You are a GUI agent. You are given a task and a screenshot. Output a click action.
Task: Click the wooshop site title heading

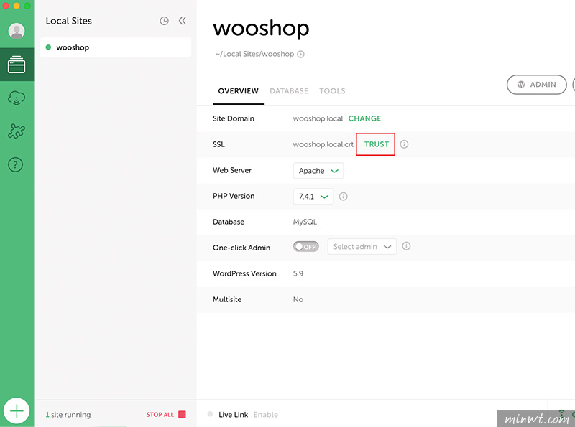[x=261, y=28]
